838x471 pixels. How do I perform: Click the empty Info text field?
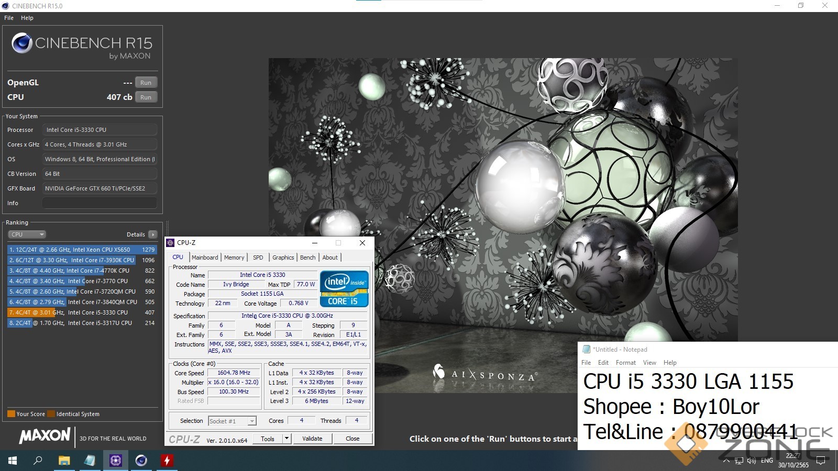100,203
